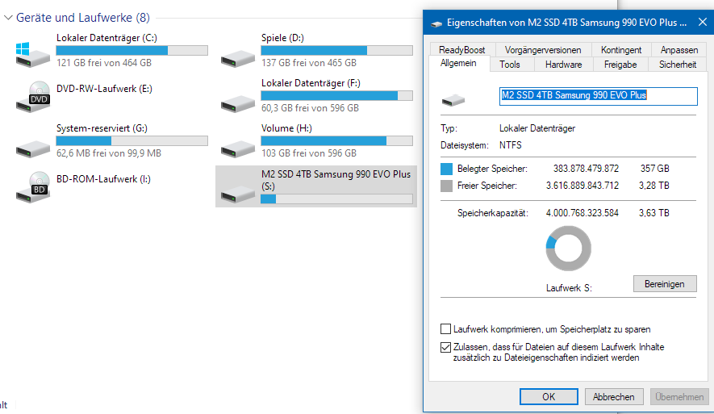Click the 'M2 SSD 4TB Samsung 990 EVO Plus (S:)' label
714x414 pixels.
pyautogui.click(x=336, y=180)
